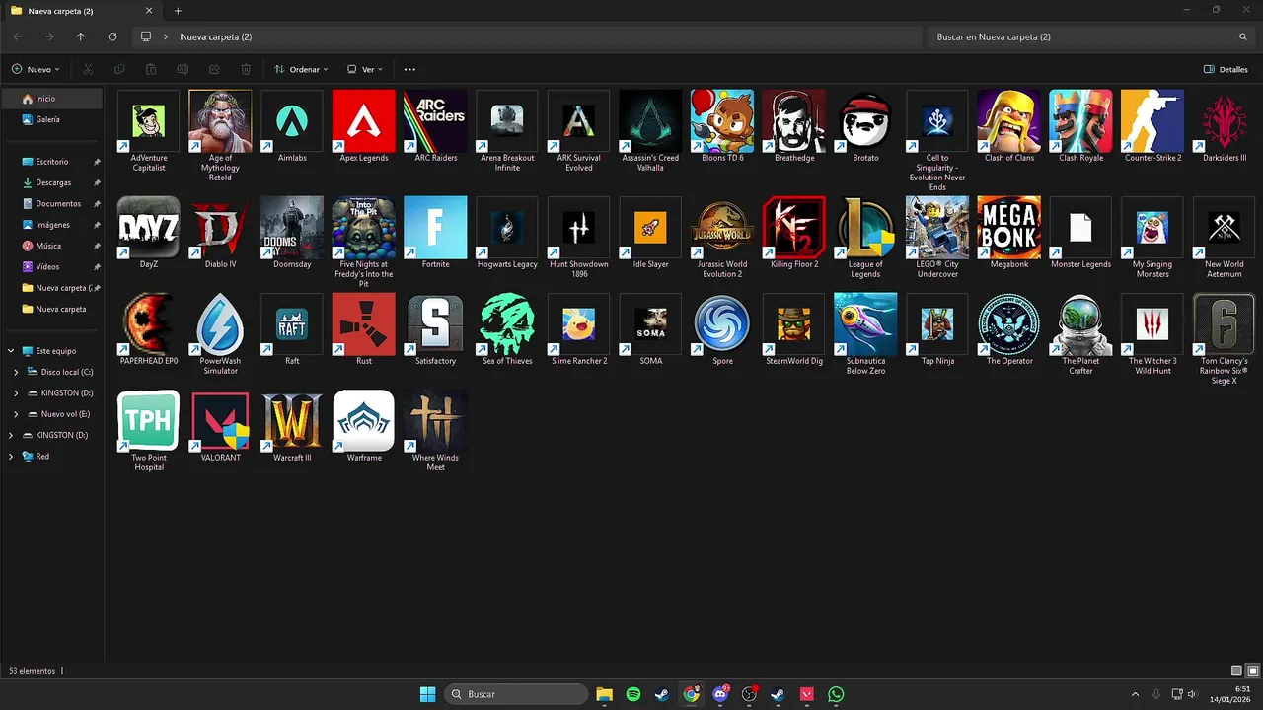Click the DayZ shortcut icon
1263x710 pixels.
click(x=149, y=228)
